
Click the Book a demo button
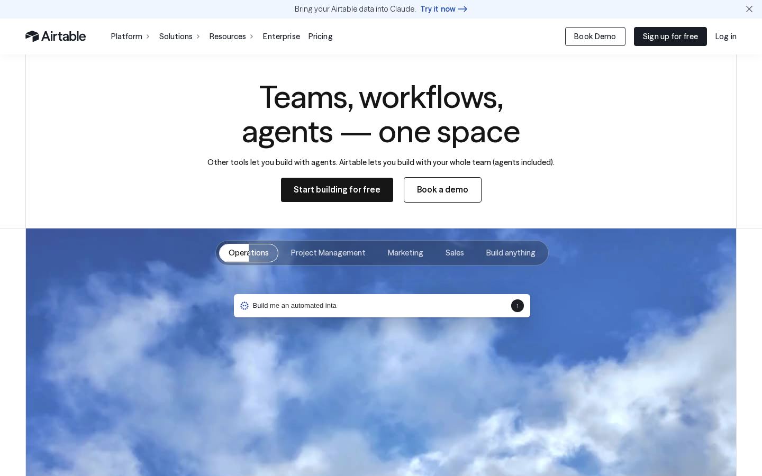click(442, 190)
